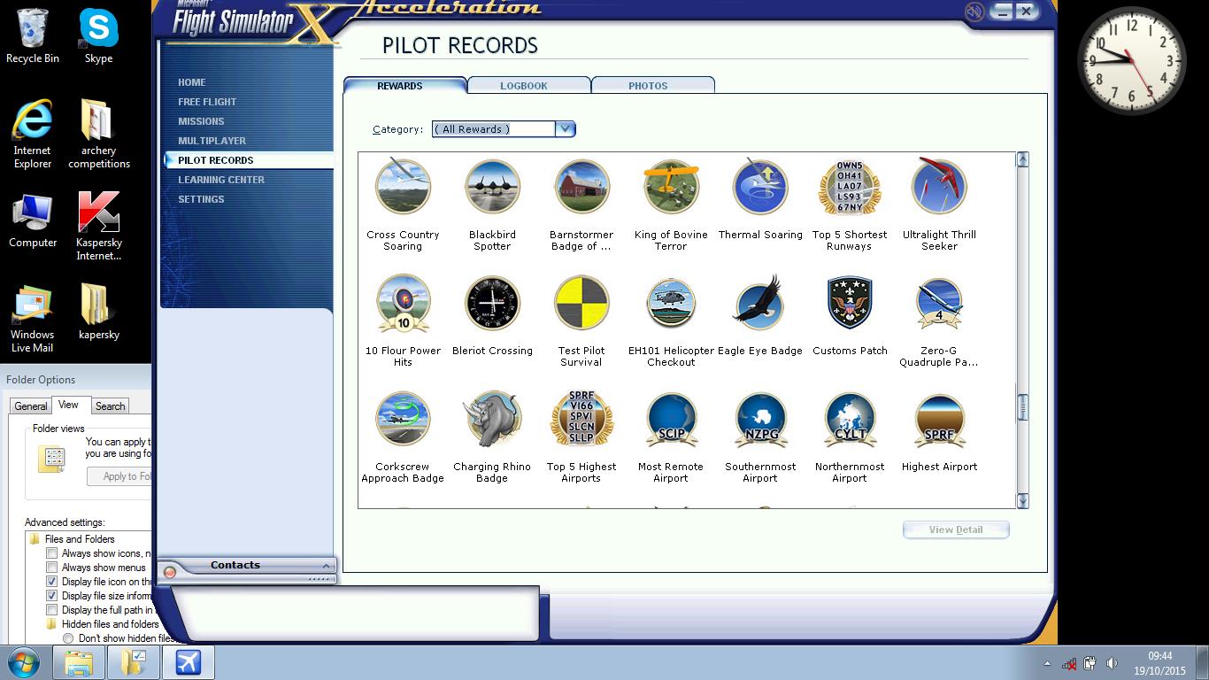Switch to the Logbook tab

(x=529, y=85)
